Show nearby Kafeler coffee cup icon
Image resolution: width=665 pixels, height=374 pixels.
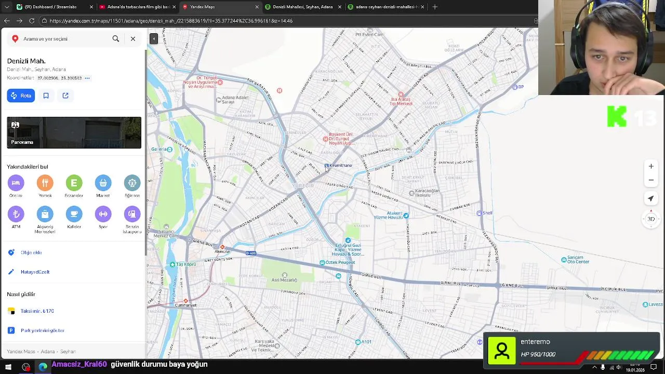click(74, 214)
